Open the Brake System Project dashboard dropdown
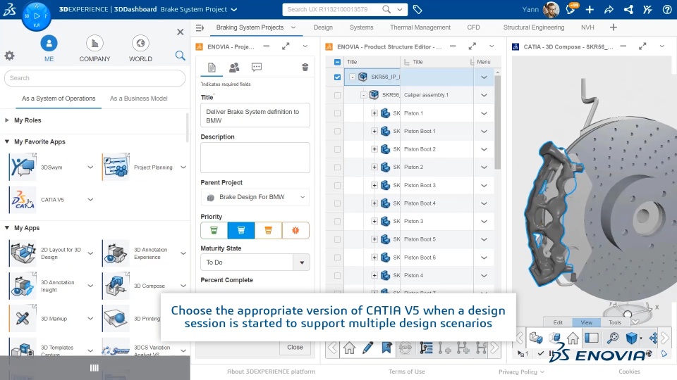The height and width of the screenshot is (380, 677). click(234, 9)
